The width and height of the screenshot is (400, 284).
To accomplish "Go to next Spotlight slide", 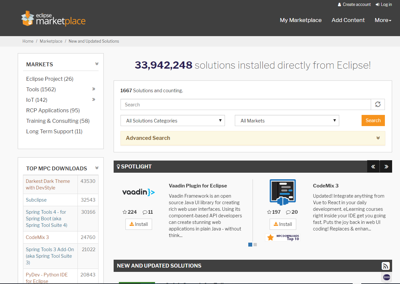I will point(386,166).
